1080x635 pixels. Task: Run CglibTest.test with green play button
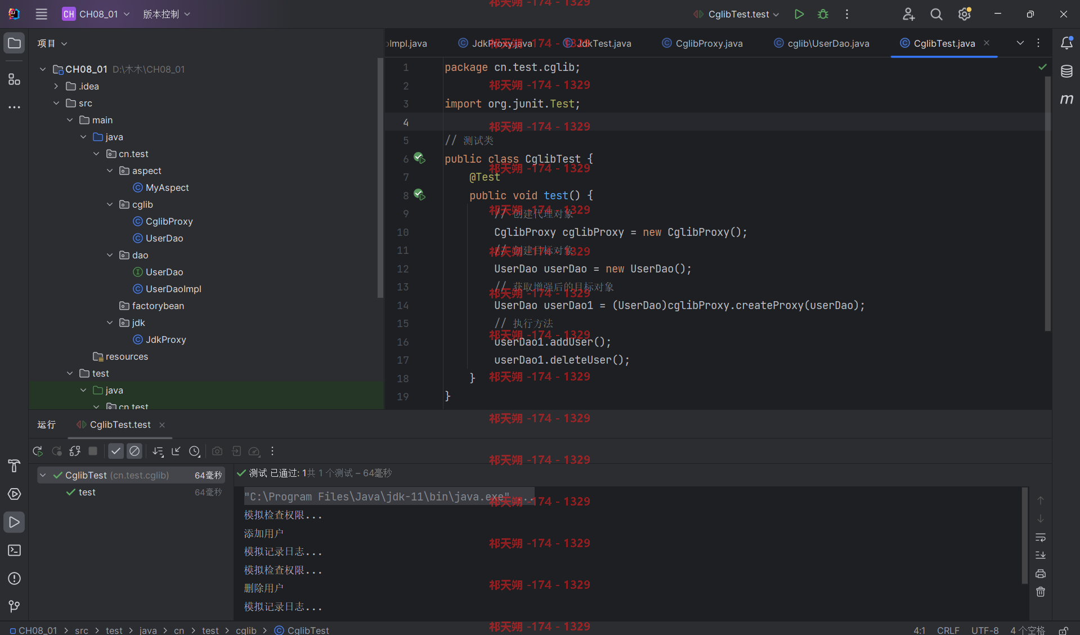[799, 14]
